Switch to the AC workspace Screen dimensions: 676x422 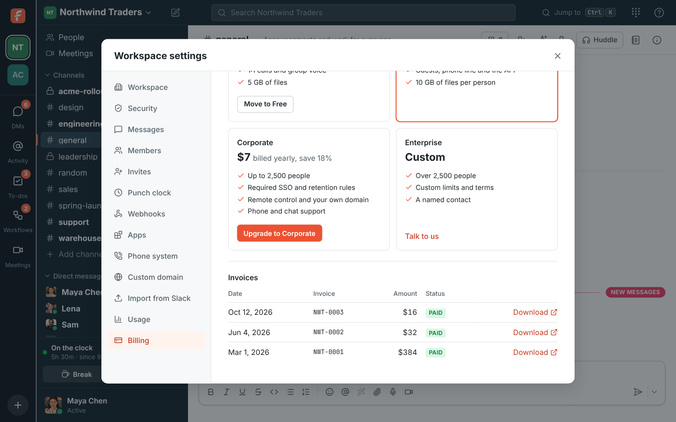tap(18, 75)
